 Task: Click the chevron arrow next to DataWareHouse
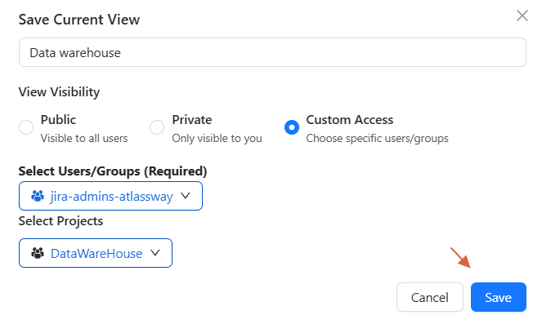(155, 253)
